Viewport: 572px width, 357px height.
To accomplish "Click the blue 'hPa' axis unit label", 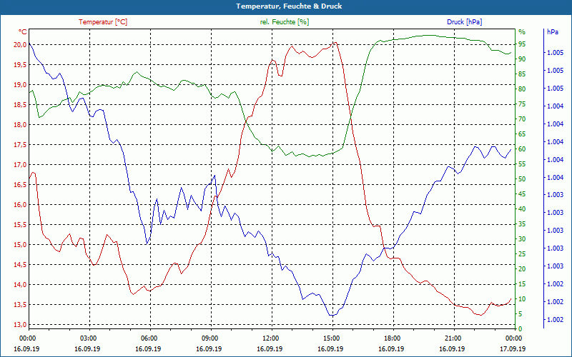I will tap(553, 32).
